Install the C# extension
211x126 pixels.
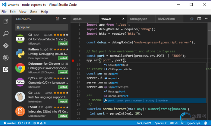[x=63, y=44]
